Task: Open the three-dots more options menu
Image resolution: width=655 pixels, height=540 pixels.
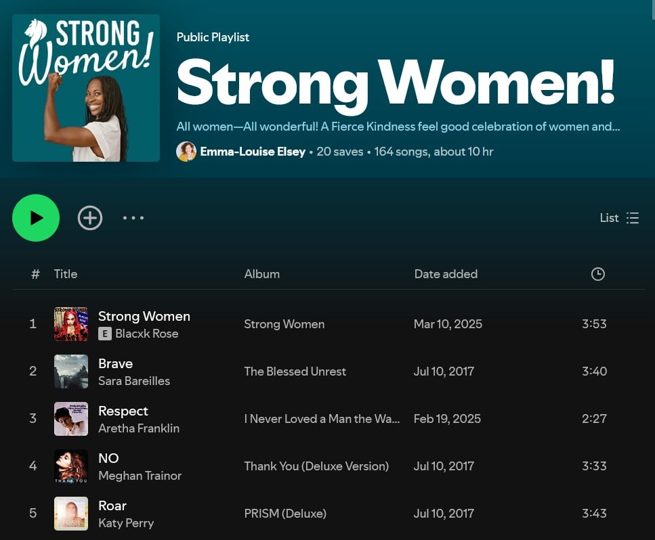Action: [133, 218]
